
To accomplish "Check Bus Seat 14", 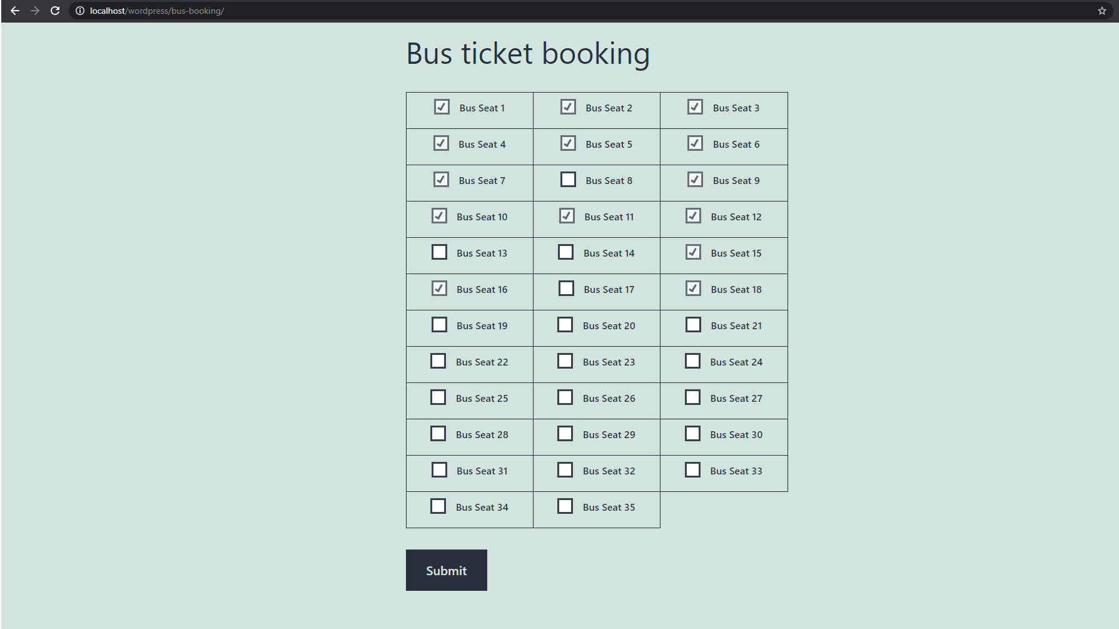I will click(x=565, y=252).
